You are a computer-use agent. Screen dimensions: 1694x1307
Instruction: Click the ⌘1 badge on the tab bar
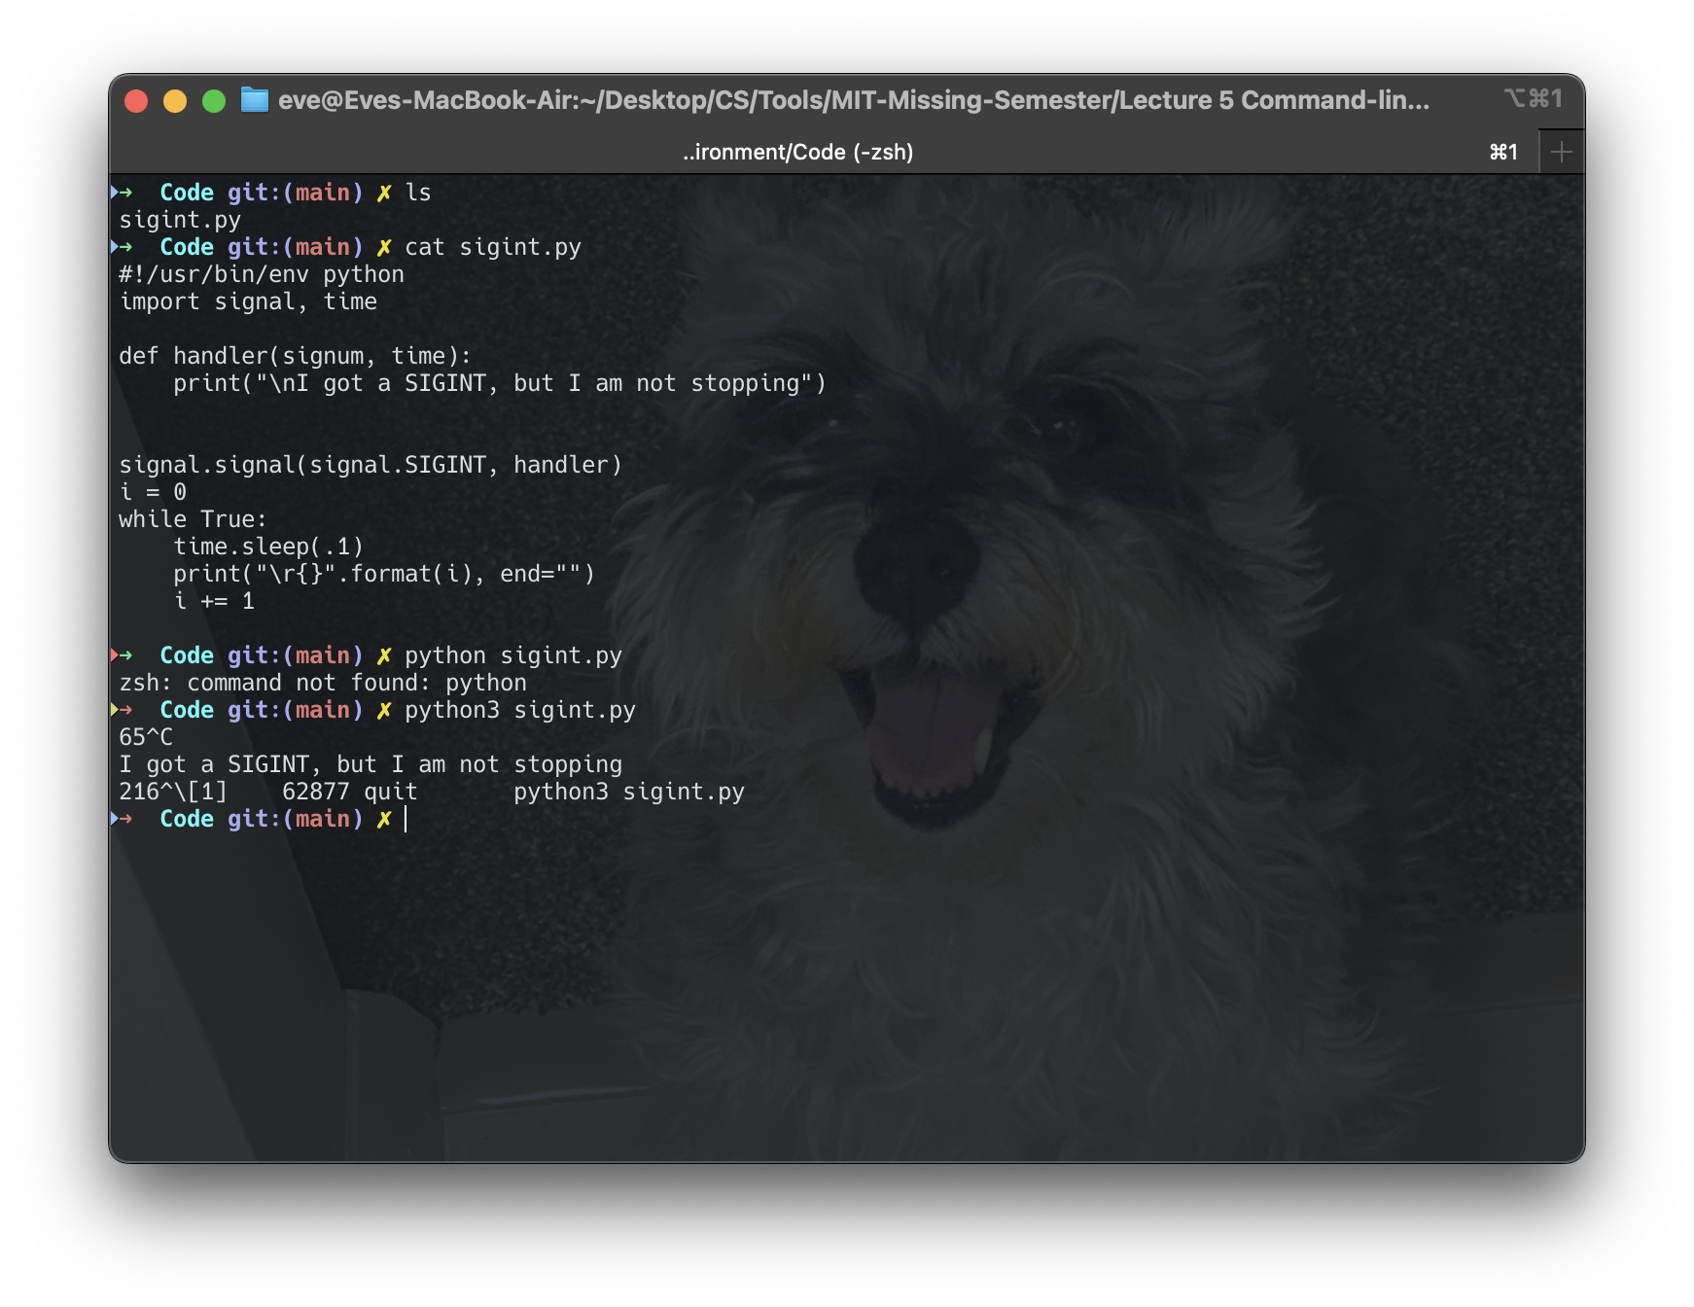[x=1503, y=151]
